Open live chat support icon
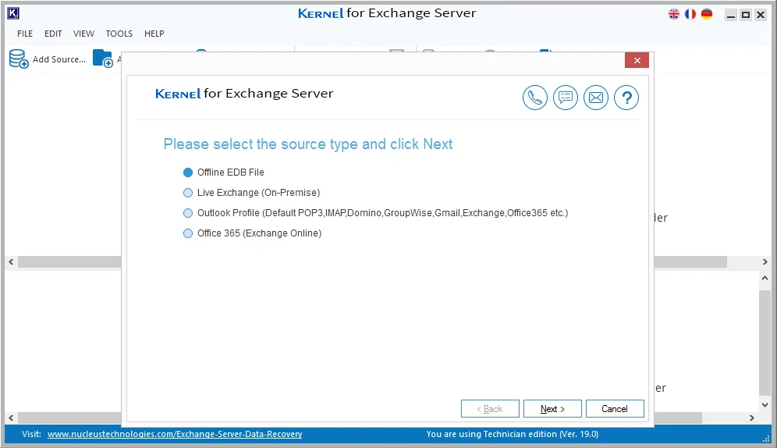 tap(566, 98)
